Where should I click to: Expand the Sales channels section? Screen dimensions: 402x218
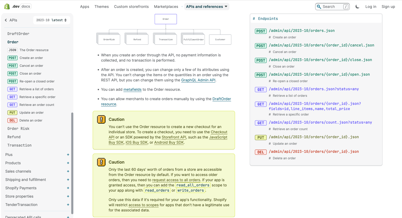[68, 171]
